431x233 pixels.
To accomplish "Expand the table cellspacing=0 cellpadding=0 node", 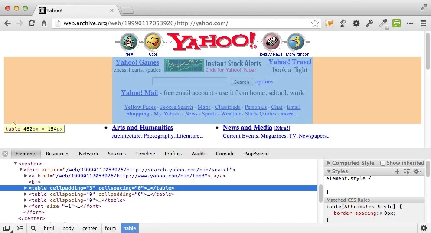I will click(x=26, y=194).
